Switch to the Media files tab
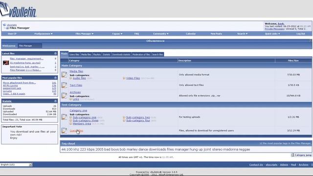Screen dimensions: 313x176 pyautogui.click(x=86, y=54)
